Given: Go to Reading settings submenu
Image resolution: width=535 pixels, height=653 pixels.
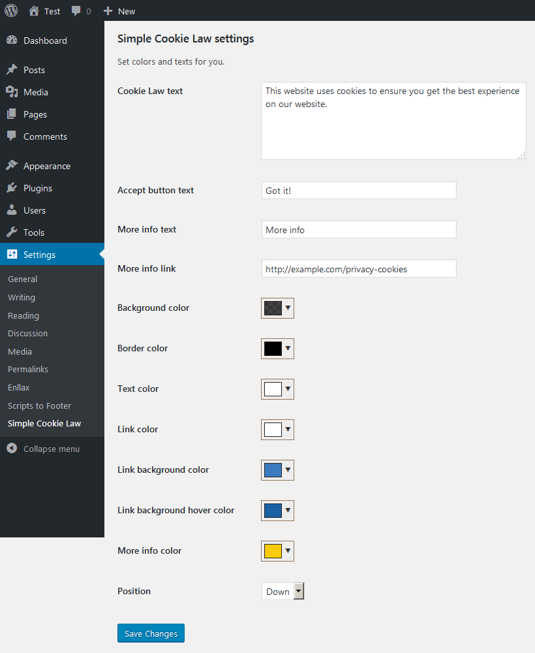Looking at the screenshot, I should (x=23, y=315).
